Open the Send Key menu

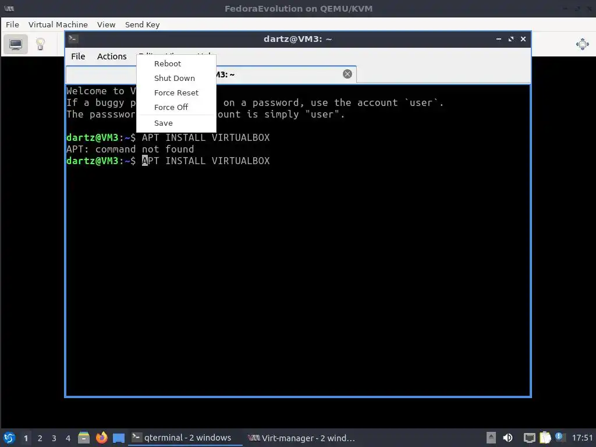click(142, 24)
